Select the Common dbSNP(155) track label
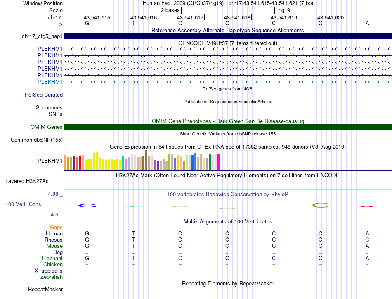This screenshot has width=392, height=299. click(37, 140)
